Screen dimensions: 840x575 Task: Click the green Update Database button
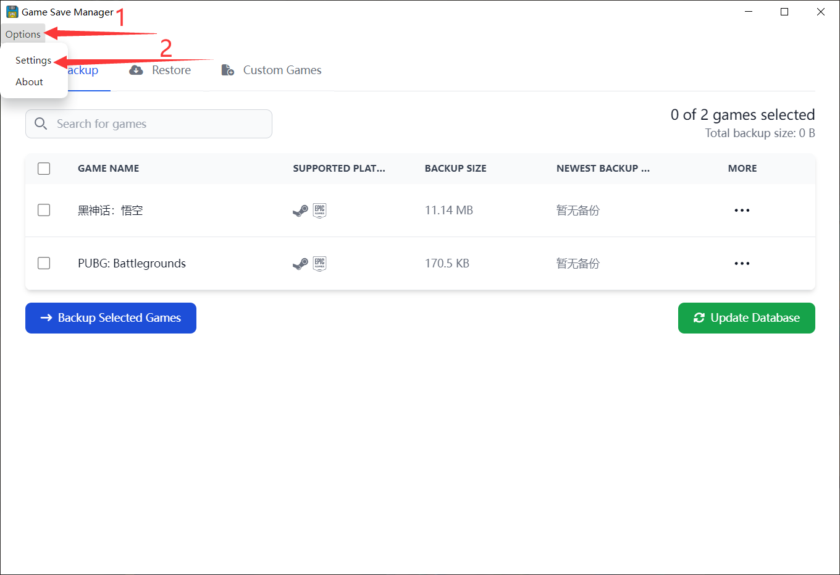point(746,318)
